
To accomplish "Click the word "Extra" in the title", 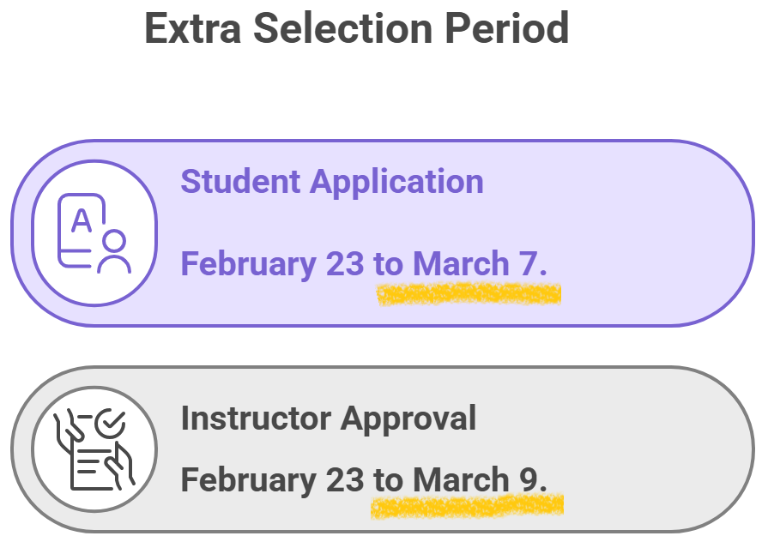I will [191, 28].
